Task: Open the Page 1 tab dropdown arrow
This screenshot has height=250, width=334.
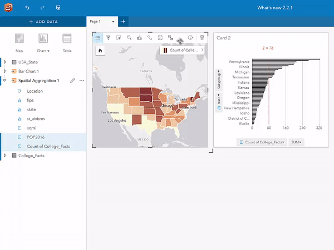Action: (113, 22)
